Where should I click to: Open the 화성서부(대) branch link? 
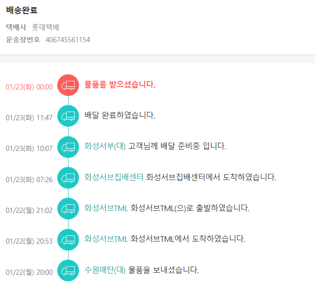point(105,146)
